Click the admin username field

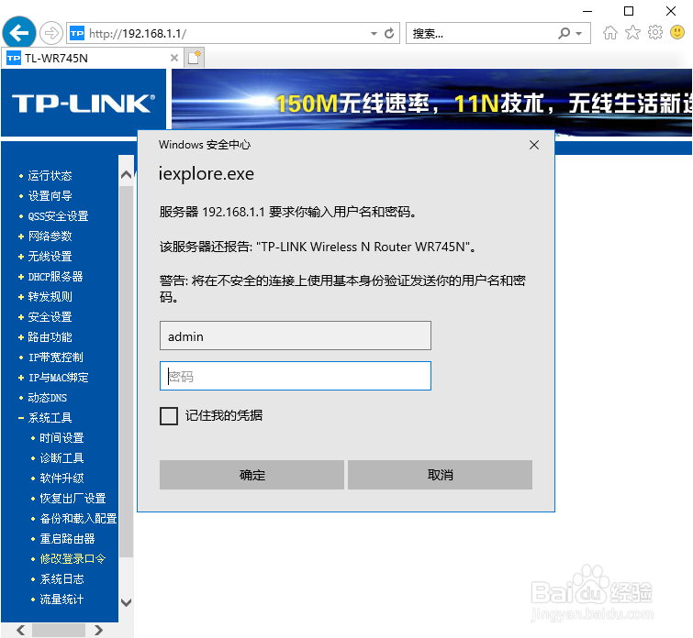296,335
